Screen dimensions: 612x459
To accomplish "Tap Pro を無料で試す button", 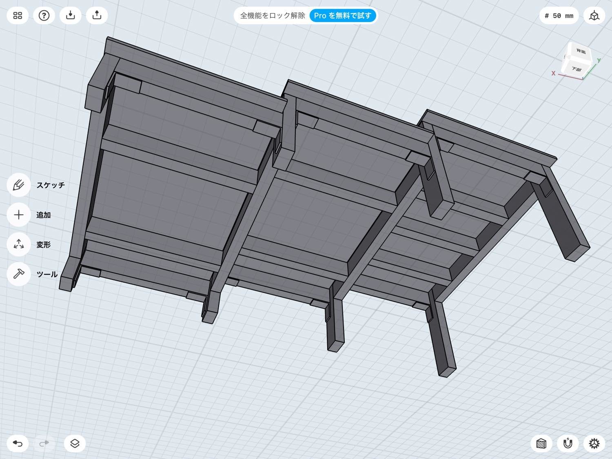I will tap(343, 16).
